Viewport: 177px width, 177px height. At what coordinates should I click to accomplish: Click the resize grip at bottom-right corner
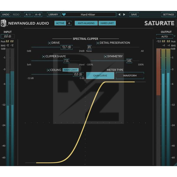[175, 164]
